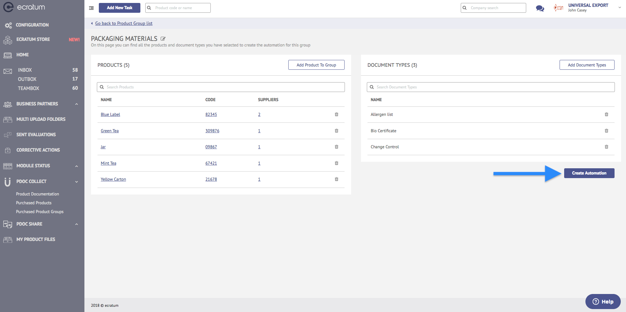
Task: Remove Allergen list document type
Action: pos(606,115)
